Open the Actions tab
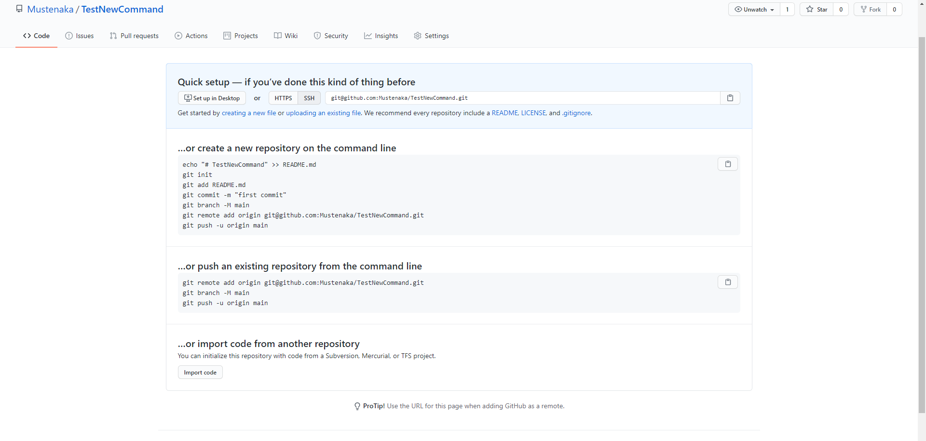This screenshot has width=926, height=441. [x=191, y=36]
